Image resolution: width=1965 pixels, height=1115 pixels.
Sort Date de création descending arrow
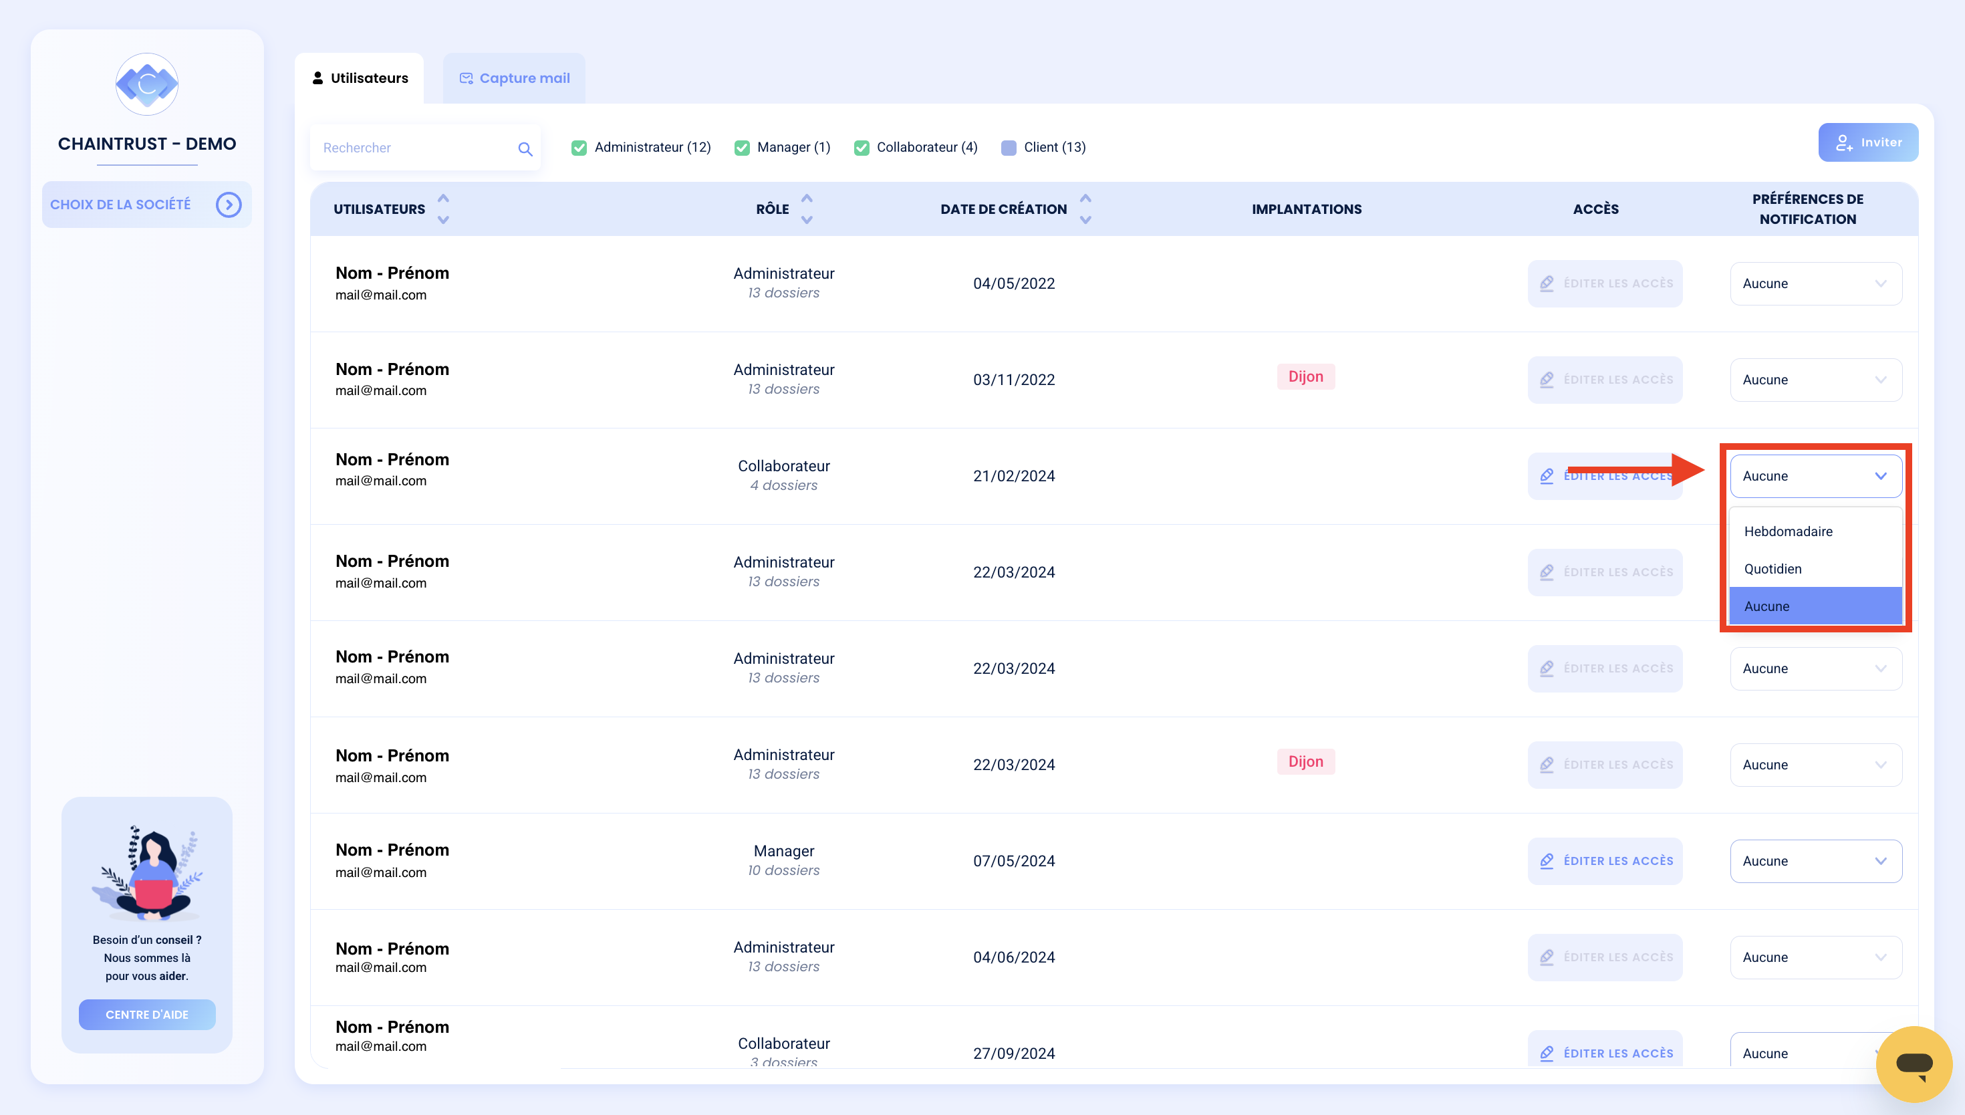tap(1085, 220)
